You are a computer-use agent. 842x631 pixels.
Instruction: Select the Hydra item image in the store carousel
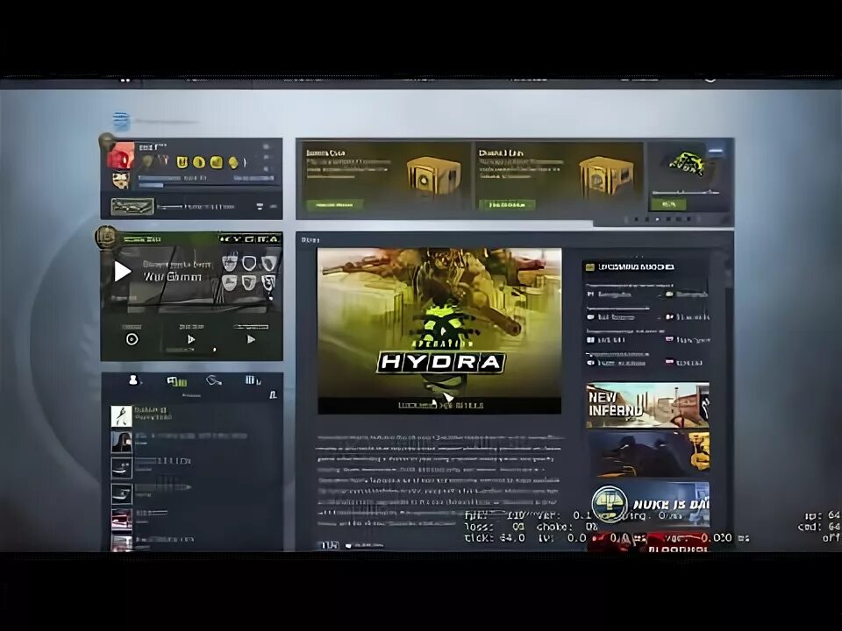coord(688,163)
